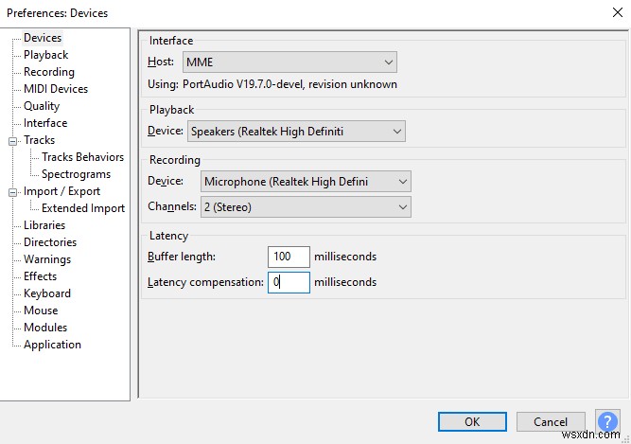Collapse the Import / Export tree node
The width and height of the screenshot is (631, 444).
click(x=13, y=191)
